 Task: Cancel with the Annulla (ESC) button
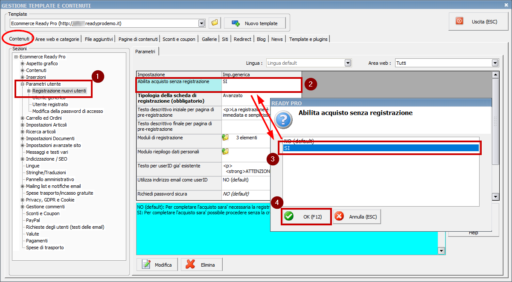357,216
